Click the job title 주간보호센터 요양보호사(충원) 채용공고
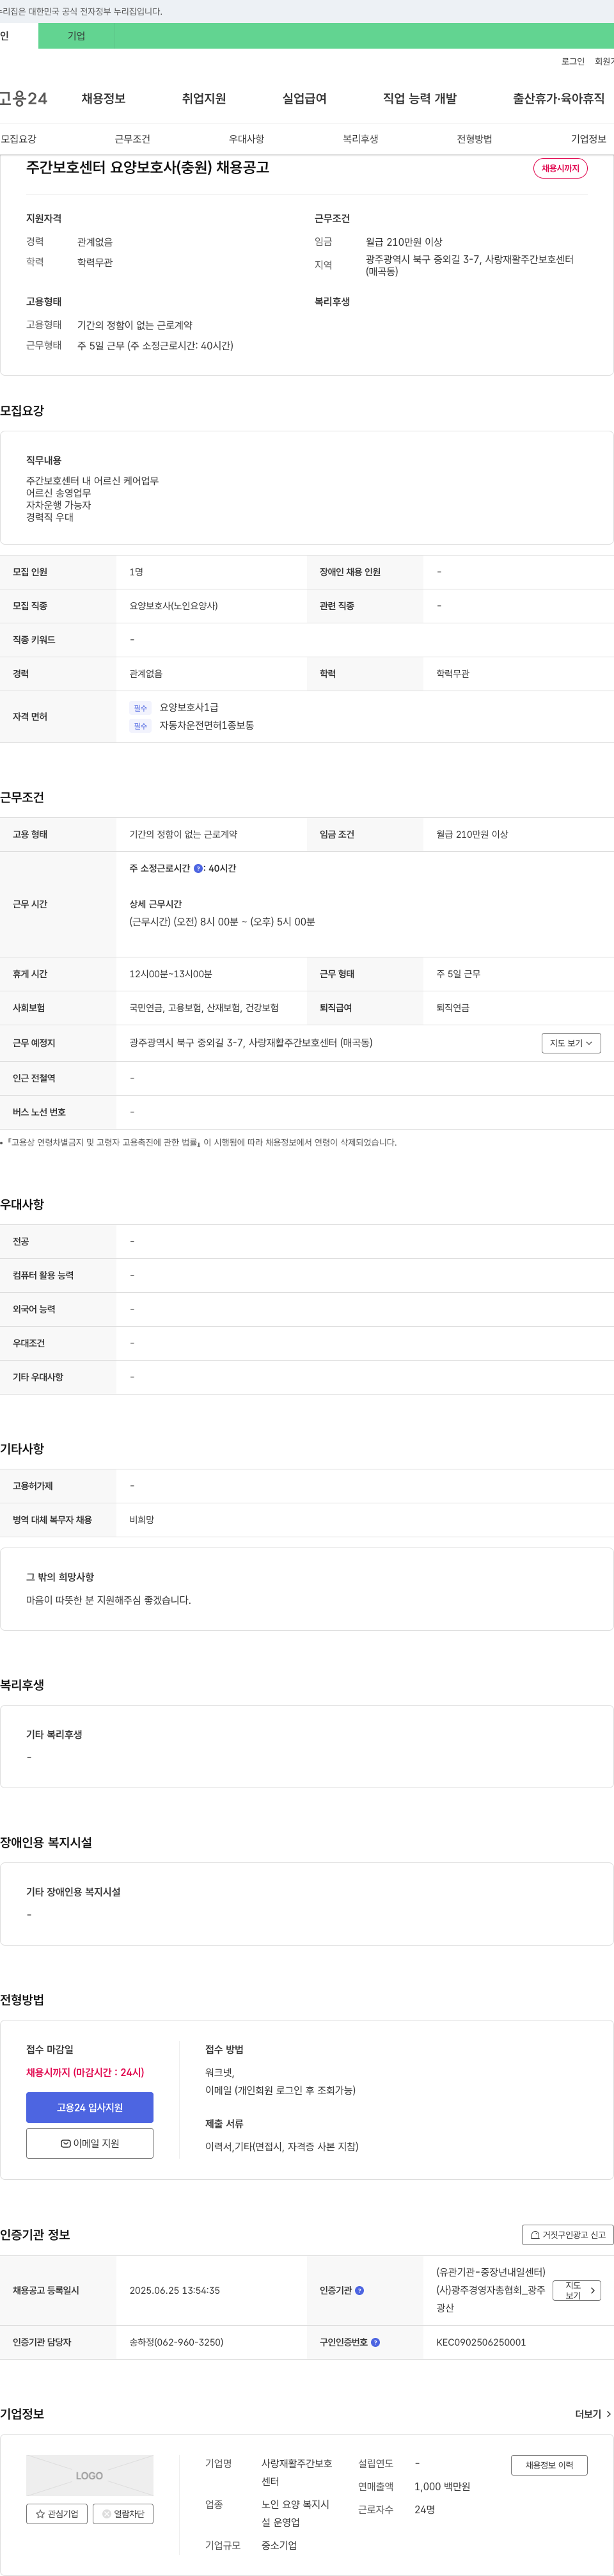This screenshot has height=2576, width=614. tap(148, 167)
